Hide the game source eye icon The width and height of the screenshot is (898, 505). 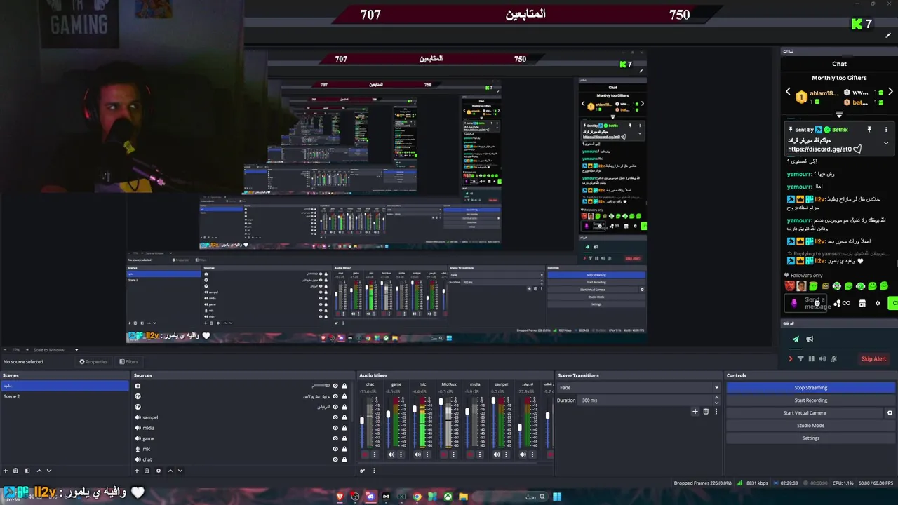coord(335,438)
